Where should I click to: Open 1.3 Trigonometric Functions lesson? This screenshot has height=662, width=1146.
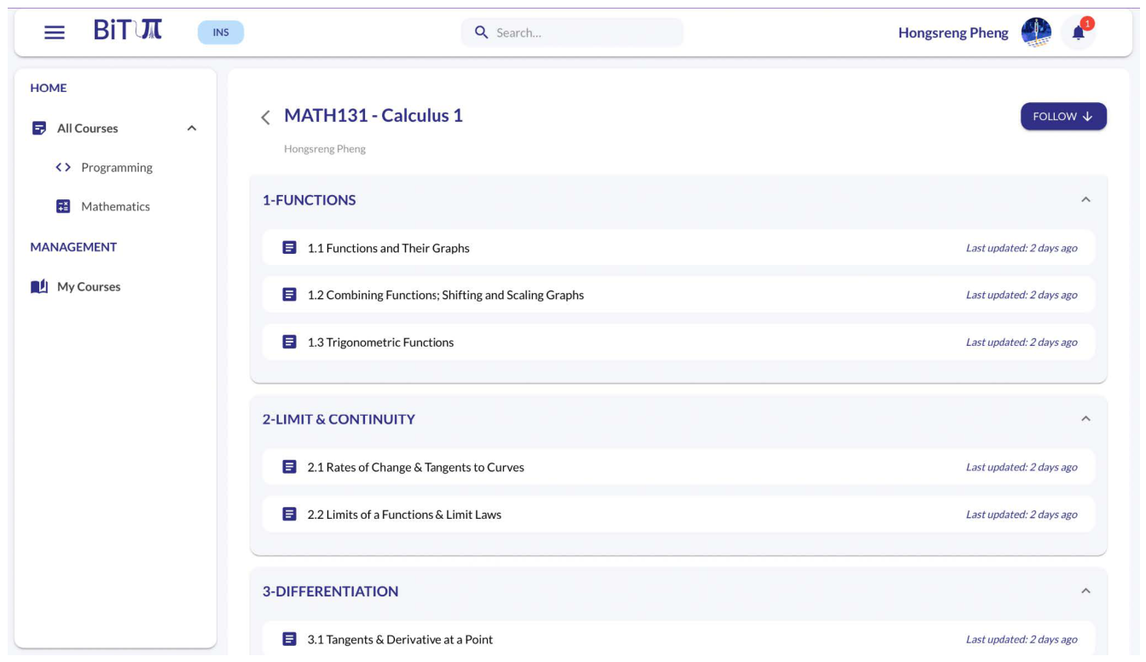coord(679,343)
